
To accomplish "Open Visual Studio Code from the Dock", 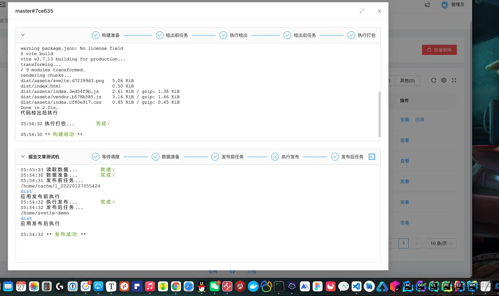I will (356, 286).
